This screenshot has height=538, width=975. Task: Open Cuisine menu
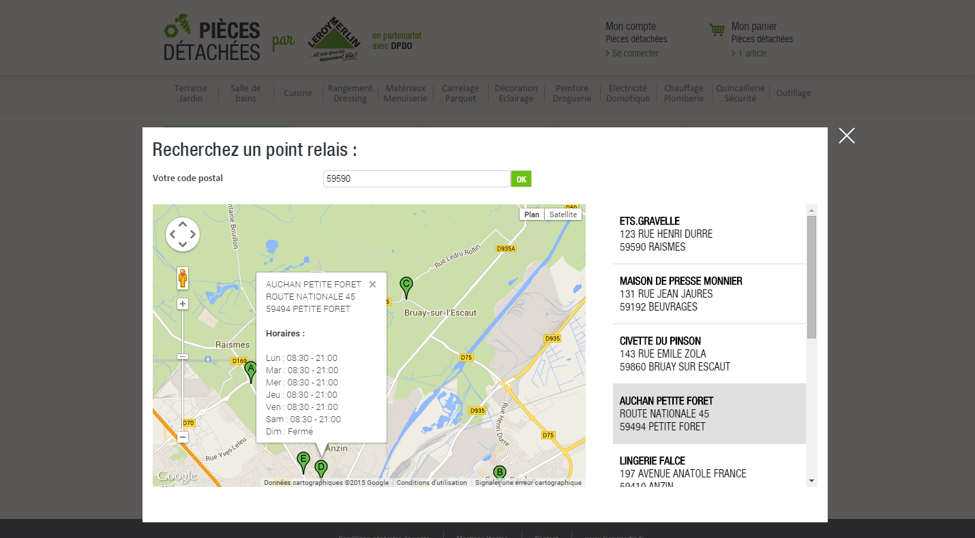[298, 93]
